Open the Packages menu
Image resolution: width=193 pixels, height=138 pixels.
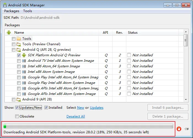tap(12, 11)
